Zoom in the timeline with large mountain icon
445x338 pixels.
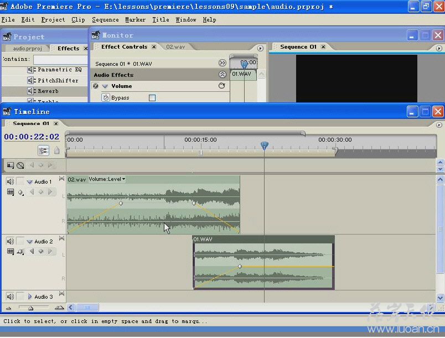click(x=59, y=308)
